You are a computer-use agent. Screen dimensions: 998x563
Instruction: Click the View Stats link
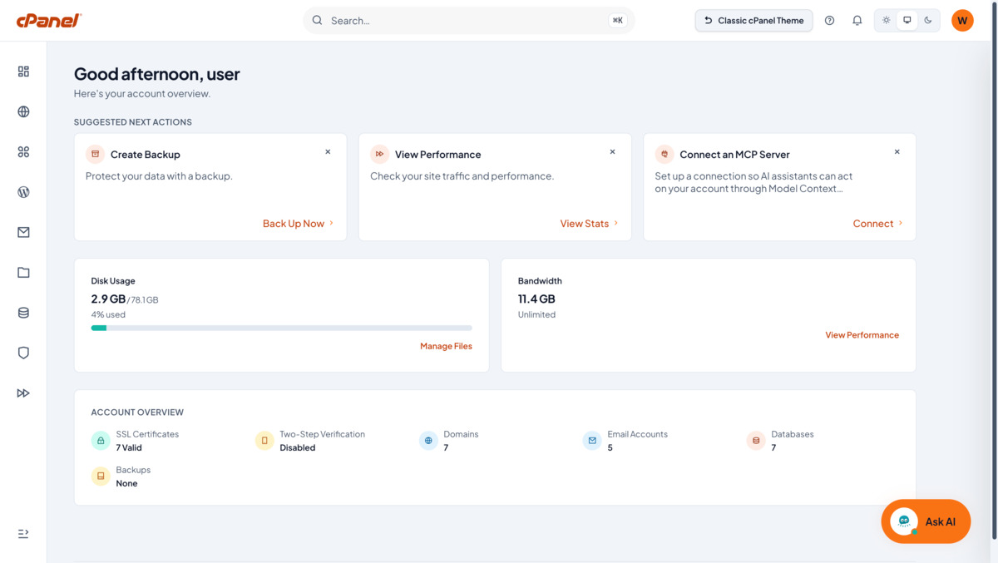[589, 223]
